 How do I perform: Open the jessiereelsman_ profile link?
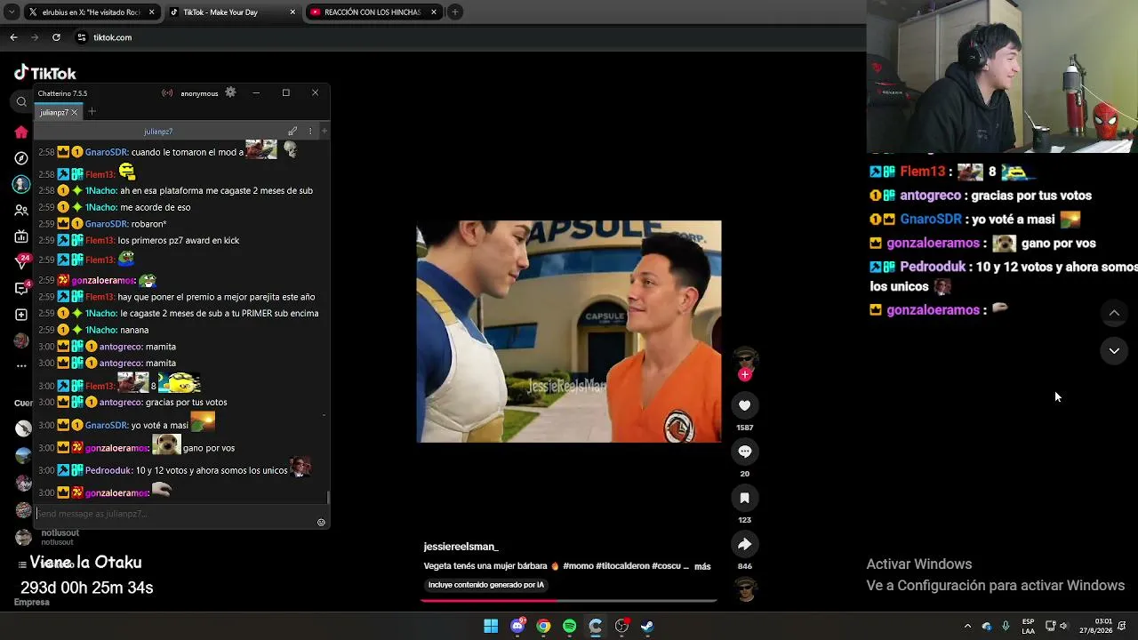click(x=461, y=547)
